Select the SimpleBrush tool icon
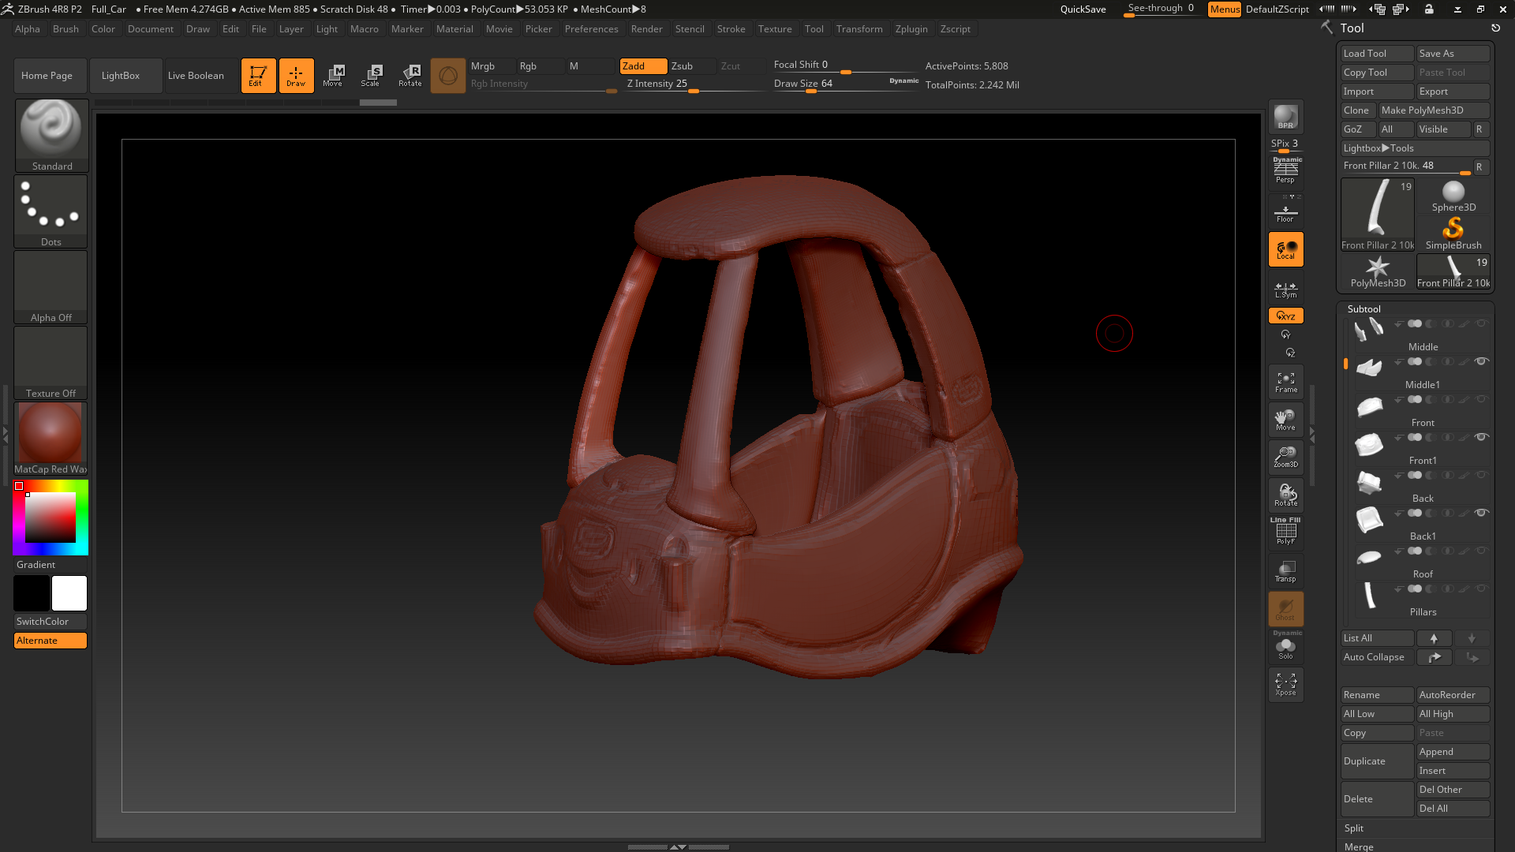Viewport: 1515px width, 852px height. click(x=1453, y=234)
